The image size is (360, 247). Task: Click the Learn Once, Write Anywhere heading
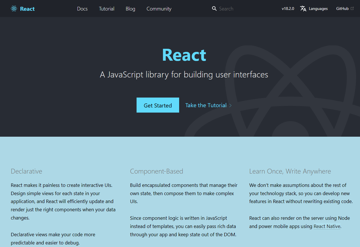coord(290,171)
